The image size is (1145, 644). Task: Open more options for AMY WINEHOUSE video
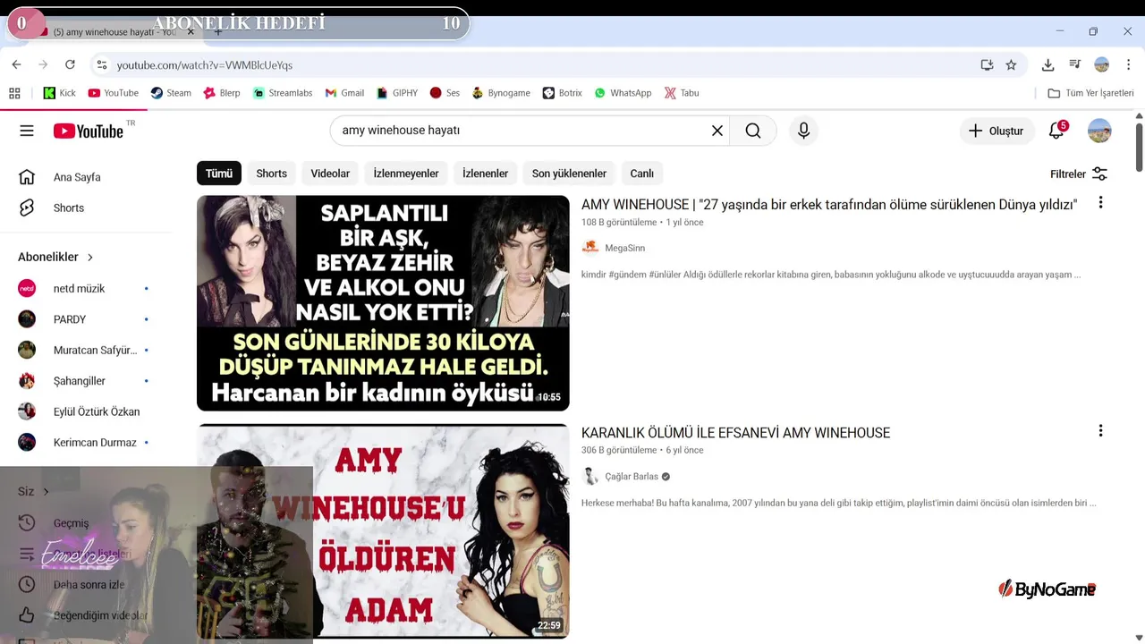[x=1100, y=203]
